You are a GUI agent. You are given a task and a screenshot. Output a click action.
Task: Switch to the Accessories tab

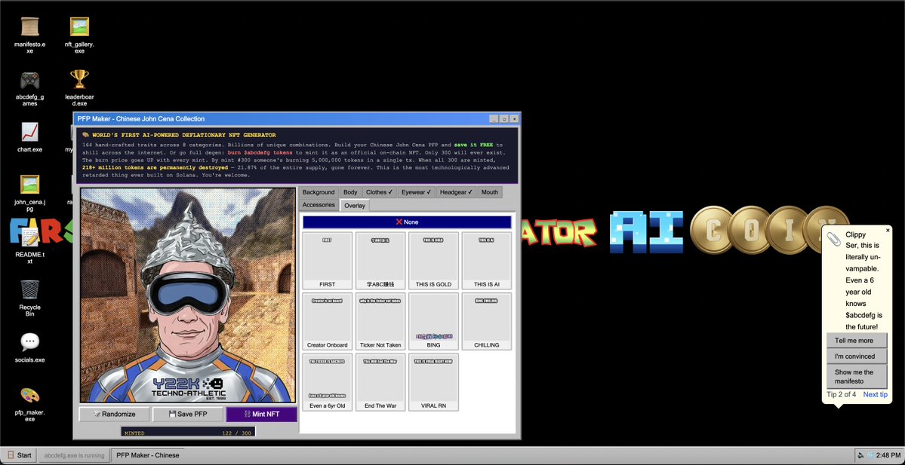coord(319,204)
